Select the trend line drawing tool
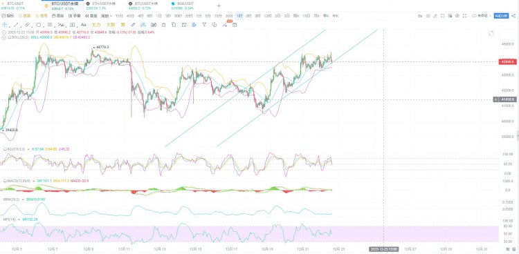The height and width of the screenshot is (254, 519). pyautogui.click(x=15, y=25)
